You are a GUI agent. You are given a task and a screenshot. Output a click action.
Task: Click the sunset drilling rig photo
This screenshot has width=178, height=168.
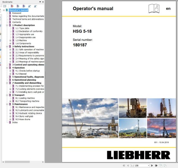[161, 128]
